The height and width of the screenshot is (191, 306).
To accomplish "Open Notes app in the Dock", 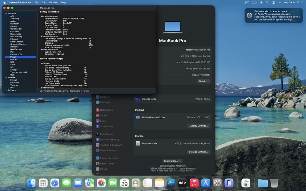I will (159, 183).
